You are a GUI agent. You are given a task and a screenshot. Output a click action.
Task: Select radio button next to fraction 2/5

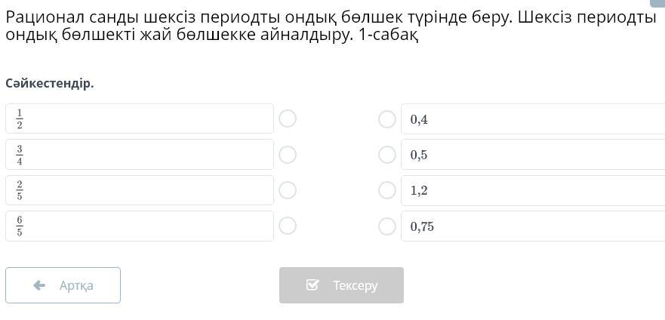[x=288, y=190]
